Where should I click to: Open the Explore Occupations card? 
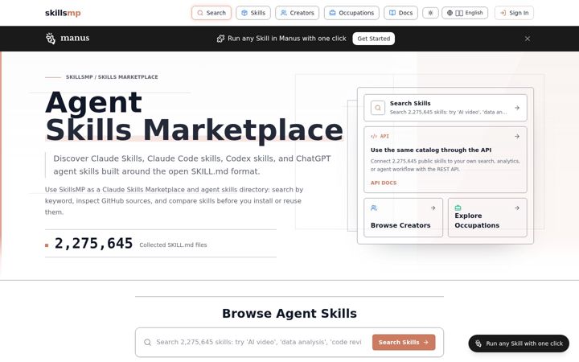tap(487, 217)
